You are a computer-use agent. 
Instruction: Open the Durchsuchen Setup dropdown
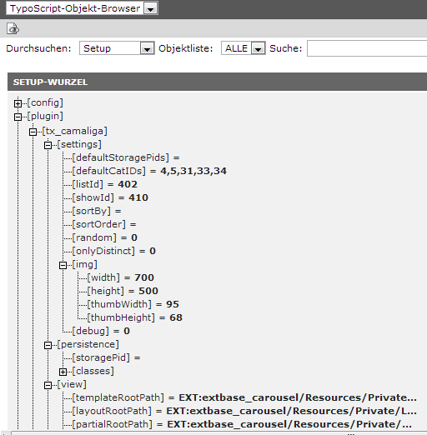[117, 48]
